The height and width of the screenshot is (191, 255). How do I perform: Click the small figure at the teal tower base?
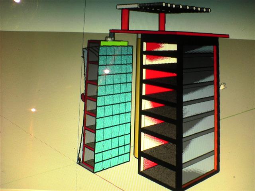[79, 160]
